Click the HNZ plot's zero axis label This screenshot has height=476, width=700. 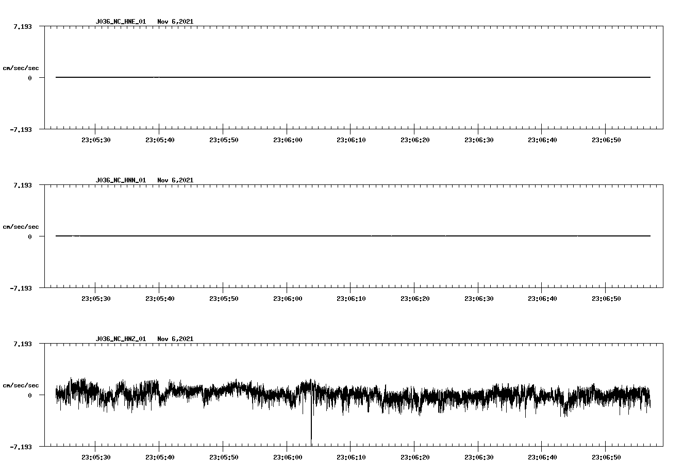30,395
